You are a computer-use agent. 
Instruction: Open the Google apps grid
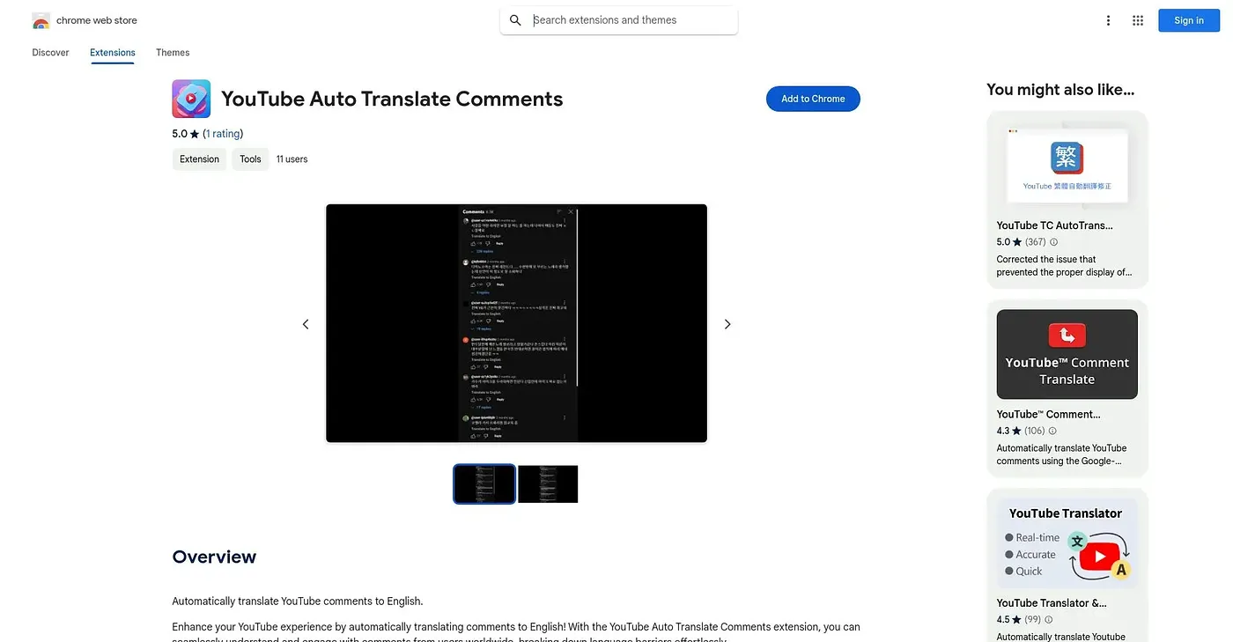pos(1138,20)
